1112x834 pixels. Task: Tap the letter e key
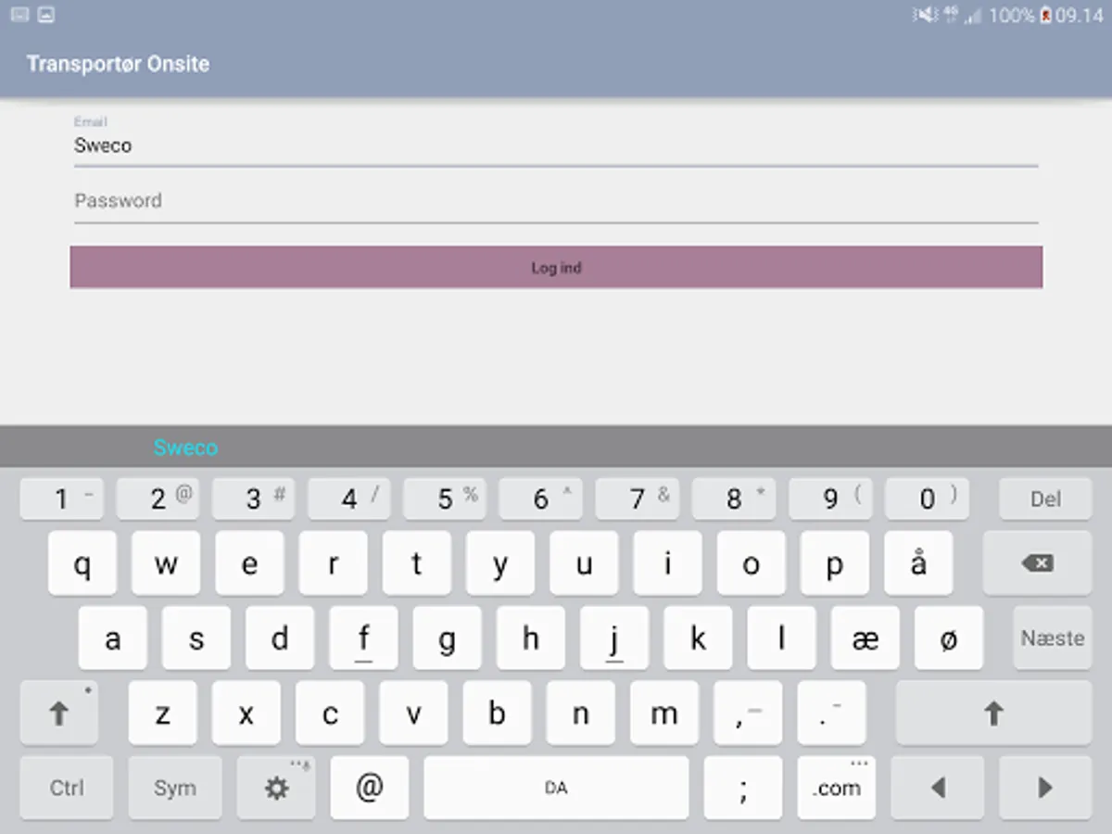(x=249, y=563)
